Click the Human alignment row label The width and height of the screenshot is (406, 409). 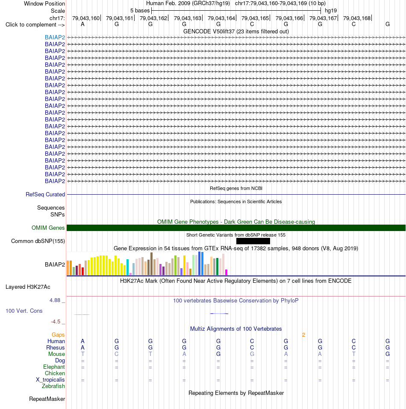[56, 341]
